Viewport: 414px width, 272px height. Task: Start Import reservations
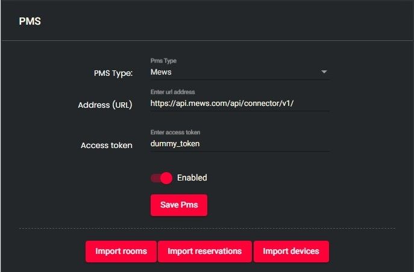pyautogui.click(x=204, y=252)
